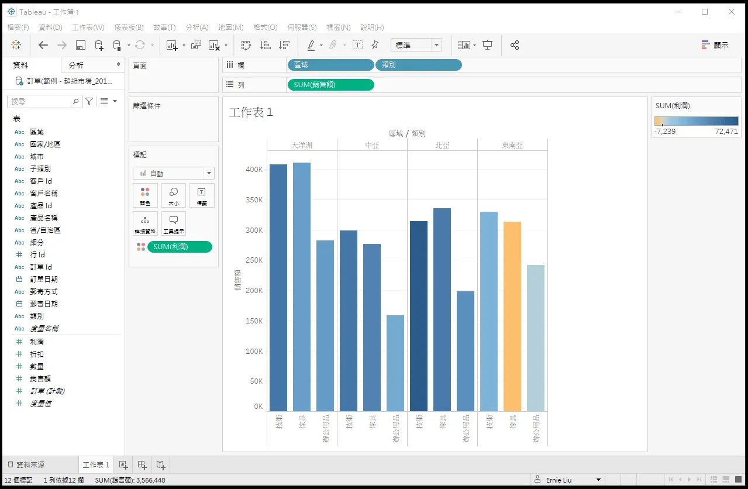Open the Dashboard menu (儀表板)

coord(129,27)
